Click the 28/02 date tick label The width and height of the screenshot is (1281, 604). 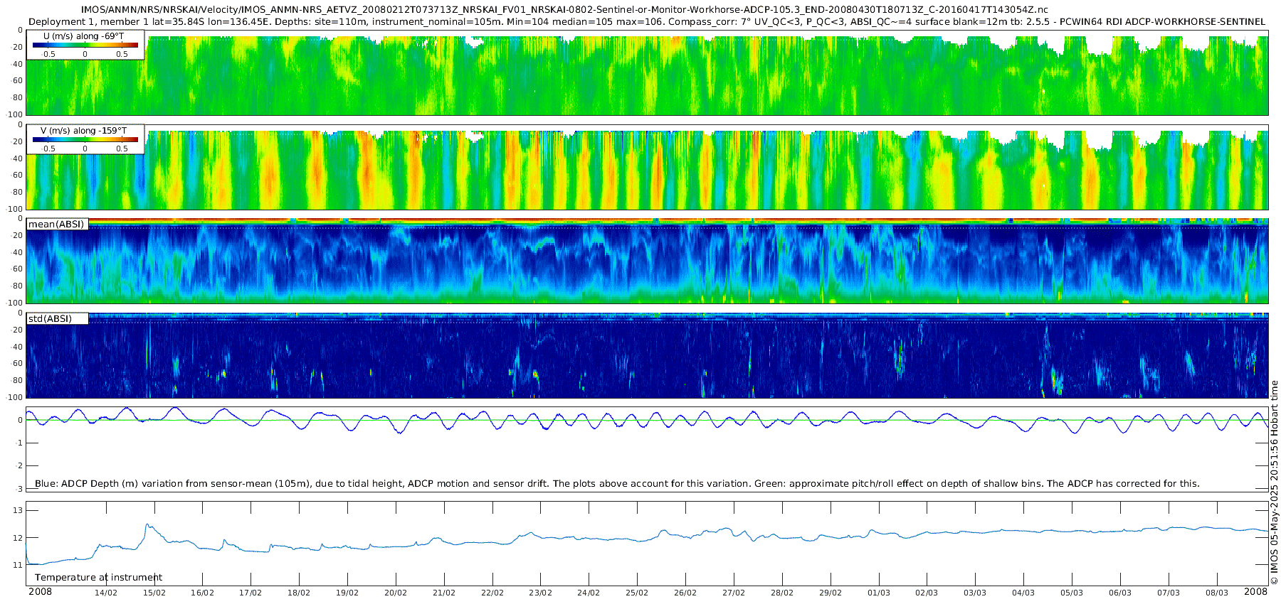pyautogui.click(x=782, y=593)
